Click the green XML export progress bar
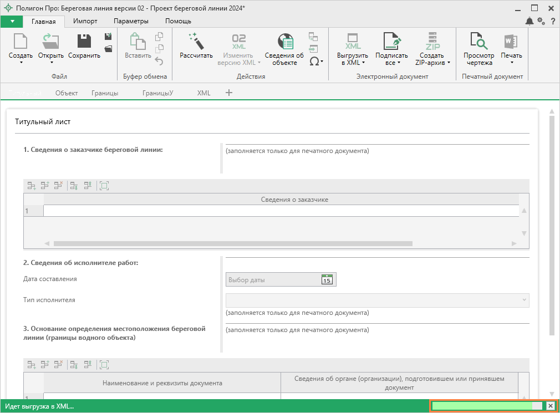Viewport: 560px width, 413px height. pyautogui.click(x=487, y=406)
